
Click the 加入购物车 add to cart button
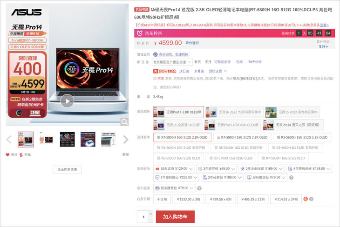click(x=175, y=217)
